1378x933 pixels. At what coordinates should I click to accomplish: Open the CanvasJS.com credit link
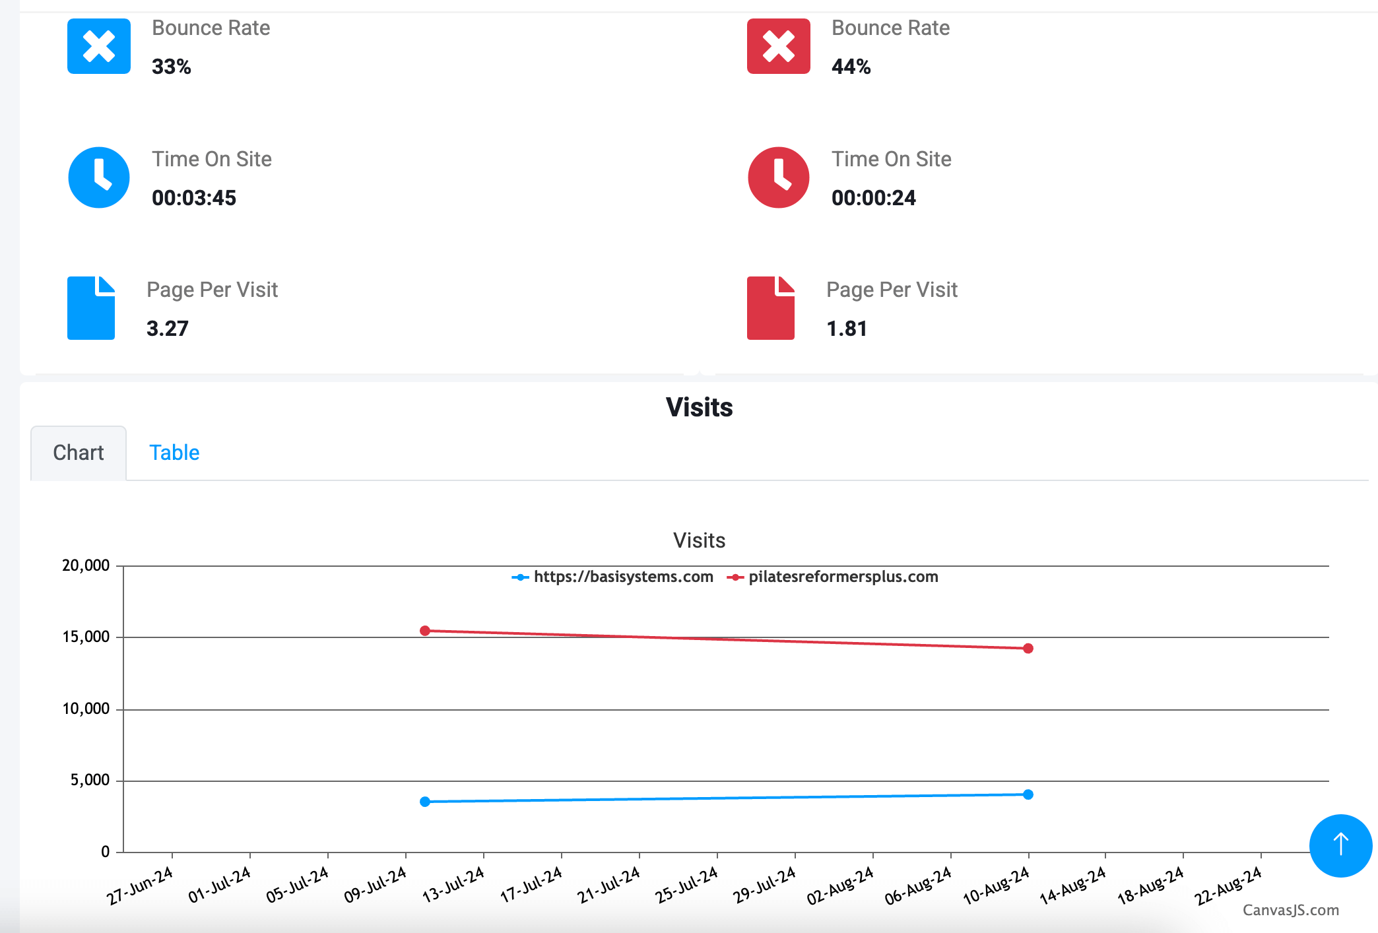point(1290,910)
